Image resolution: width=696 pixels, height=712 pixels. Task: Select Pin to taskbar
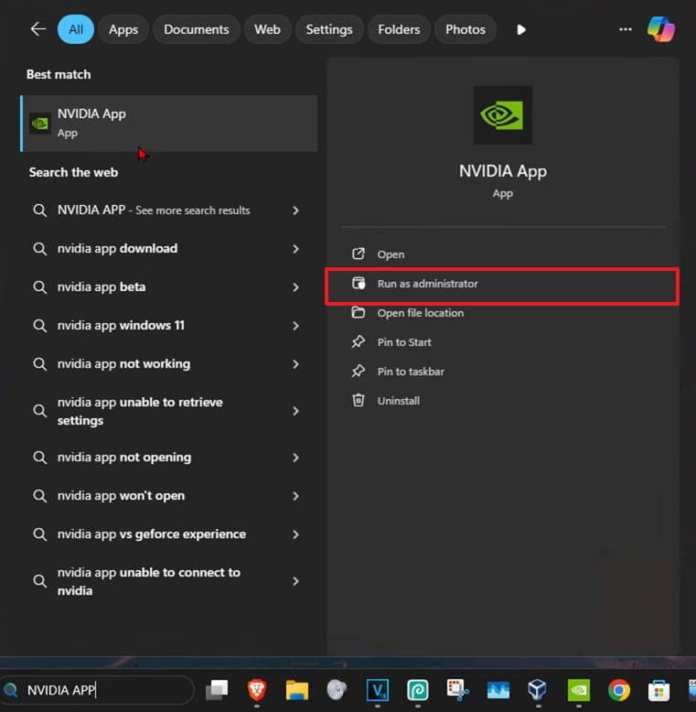(x=503, y=372)
